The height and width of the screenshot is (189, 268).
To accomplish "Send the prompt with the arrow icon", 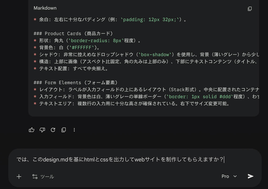I will [250, 176].
